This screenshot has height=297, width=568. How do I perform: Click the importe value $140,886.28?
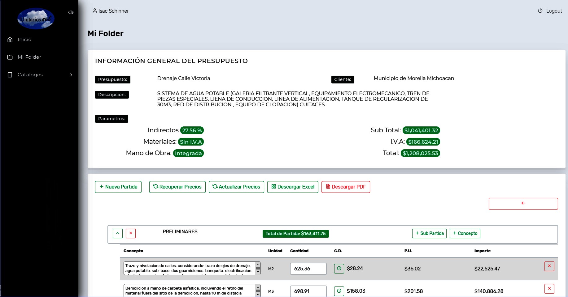click(x=489, y=291)
